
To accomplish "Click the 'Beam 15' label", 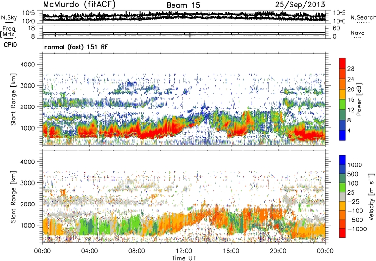I will (x=183, y=5).
